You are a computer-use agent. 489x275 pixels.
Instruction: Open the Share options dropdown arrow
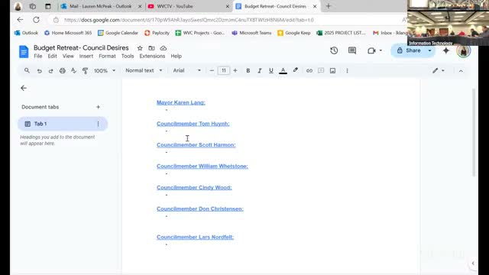coord(429,50)
